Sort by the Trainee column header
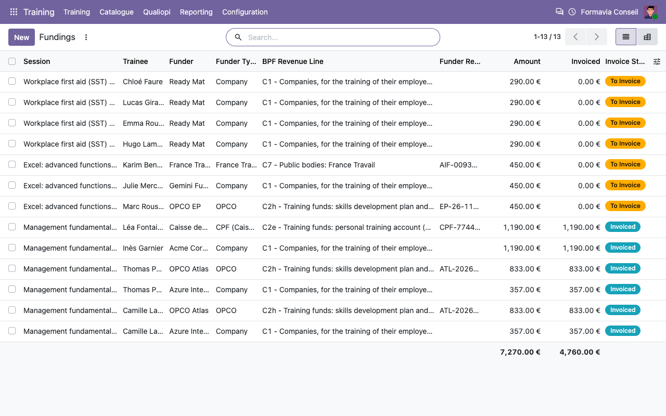 pyautogui.click(x=135, y=61)
